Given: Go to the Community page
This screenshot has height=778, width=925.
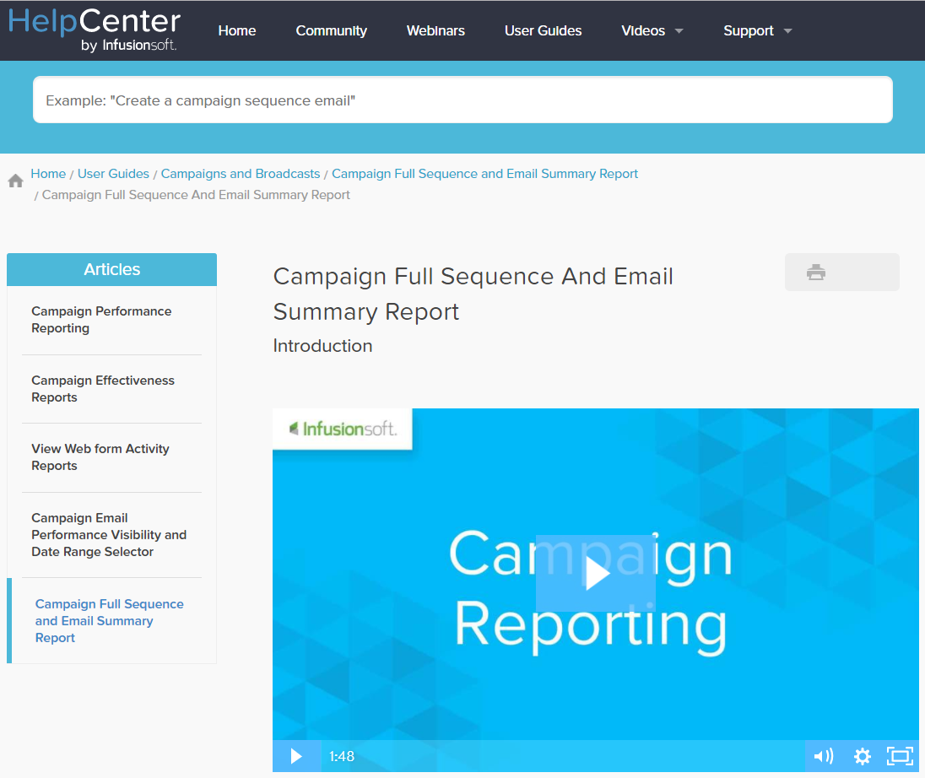Looking at the screenshot, I should pyautogui.click(x=331, y=30).
